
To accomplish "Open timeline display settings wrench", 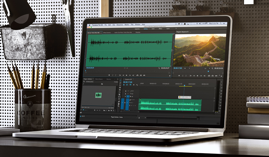I will coord(137,85).
